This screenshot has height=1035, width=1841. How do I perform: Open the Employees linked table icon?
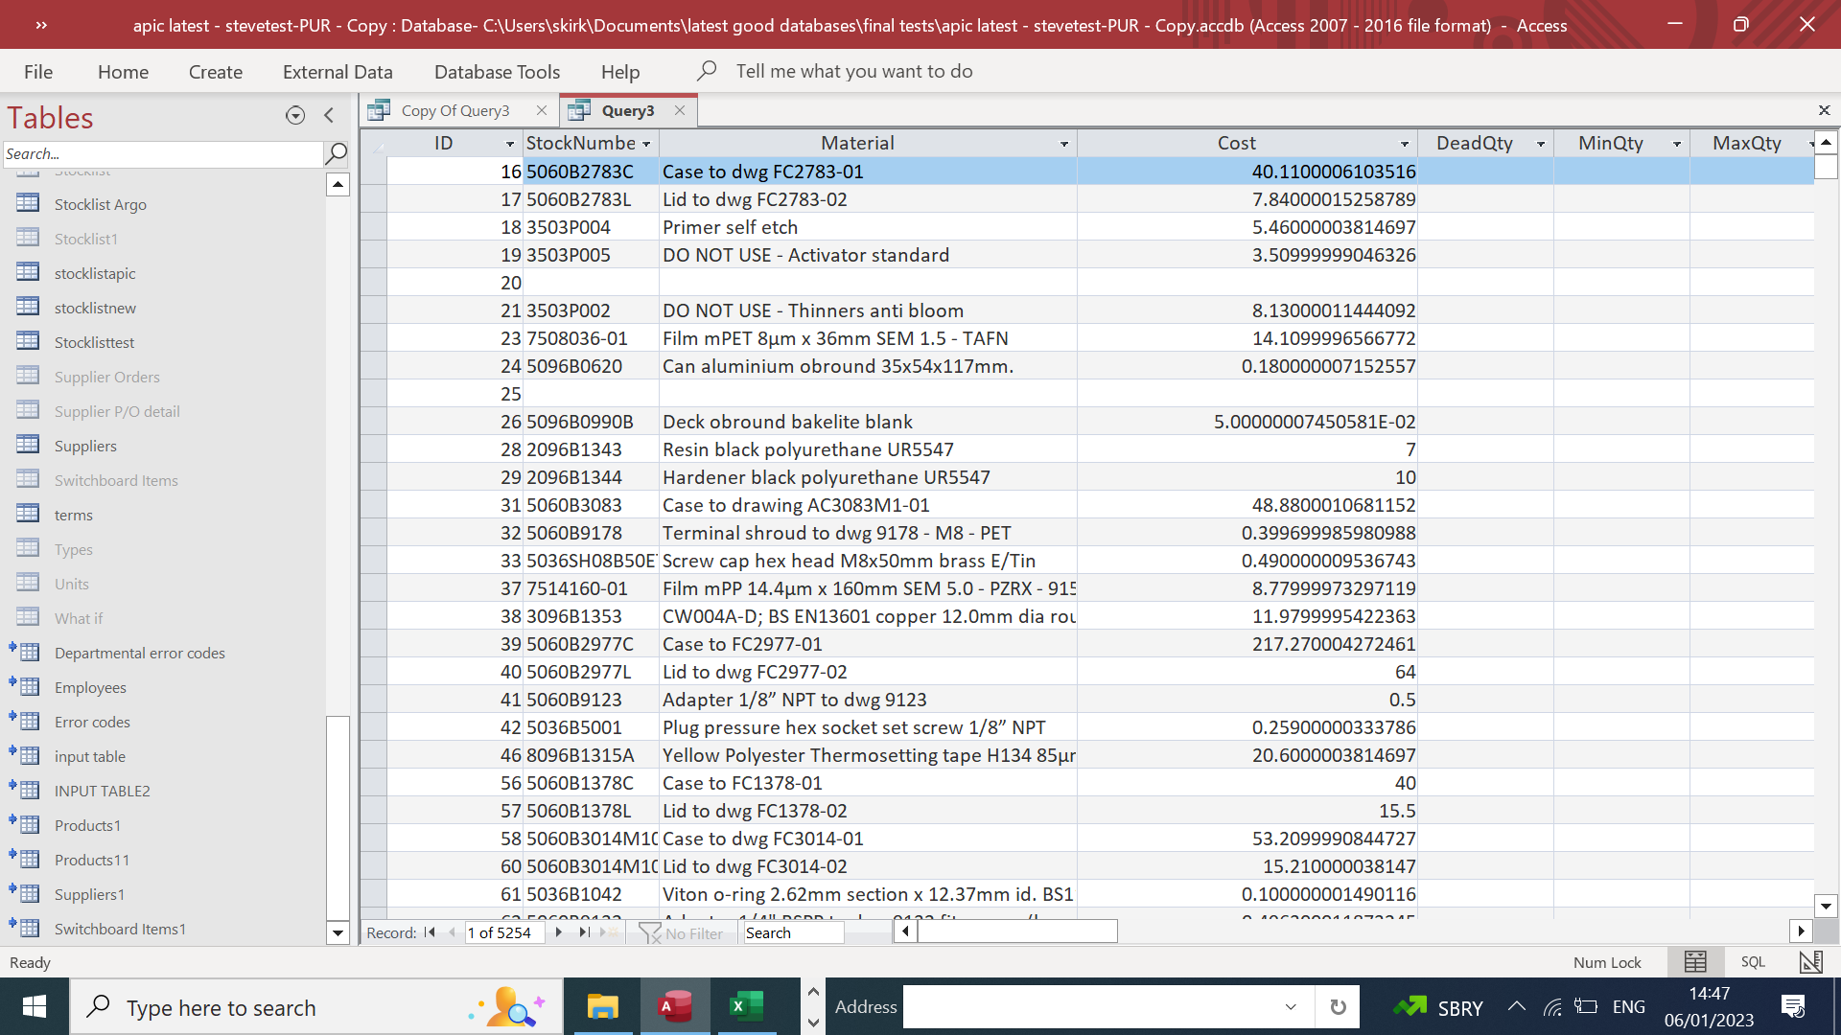tap(26, 686)
